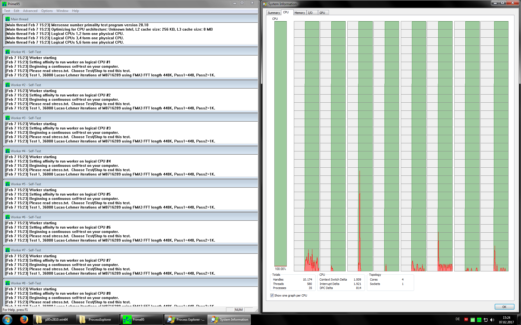Click the volume speaker tray icon
This screenshot has width=521, height=325.
(x=492, y=320)
